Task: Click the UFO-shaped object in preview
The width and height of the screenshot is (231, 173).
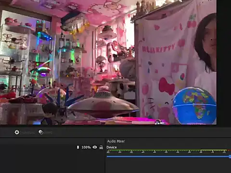Action: pyautogui.click(x=103, y=104)
